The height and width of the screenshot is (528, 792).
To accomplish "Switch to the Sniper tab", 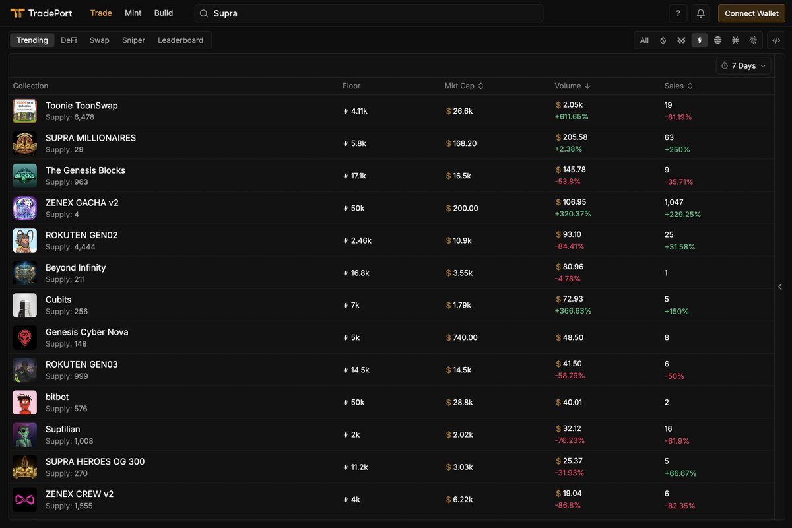I will tap(133, 40).
